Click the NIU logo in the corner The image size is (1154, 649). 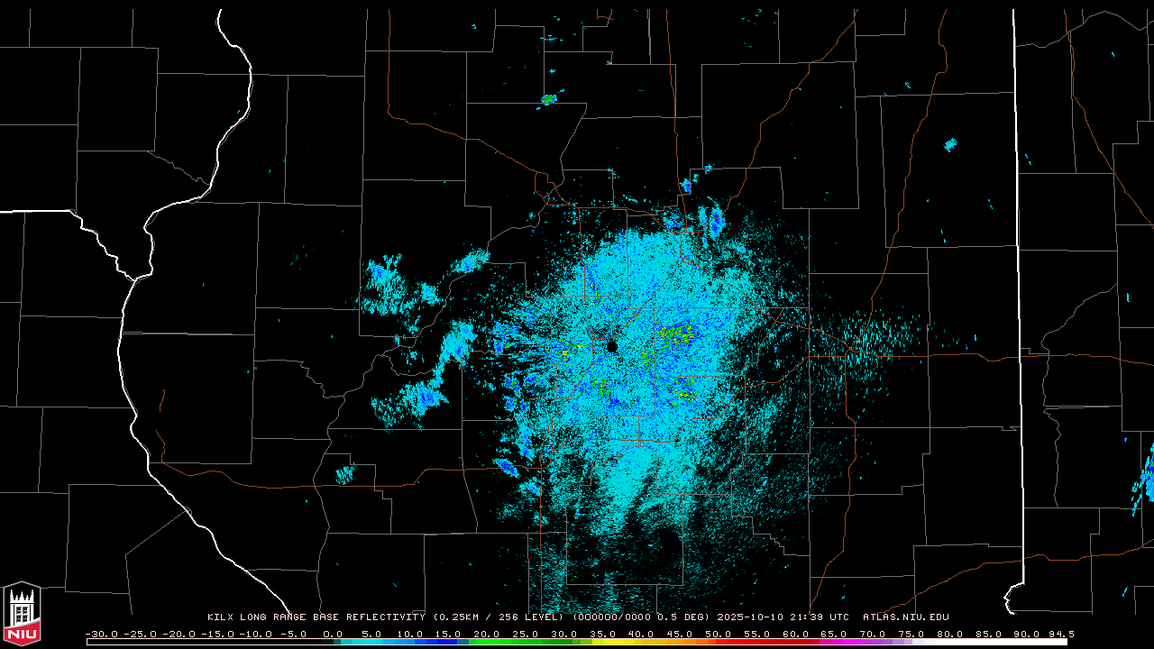(x=22, y=614)
